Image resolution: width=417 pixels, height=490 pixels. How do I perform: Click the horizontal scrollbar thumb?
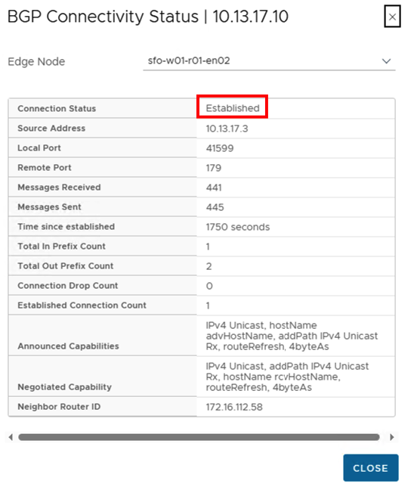[x=199, y=437]
